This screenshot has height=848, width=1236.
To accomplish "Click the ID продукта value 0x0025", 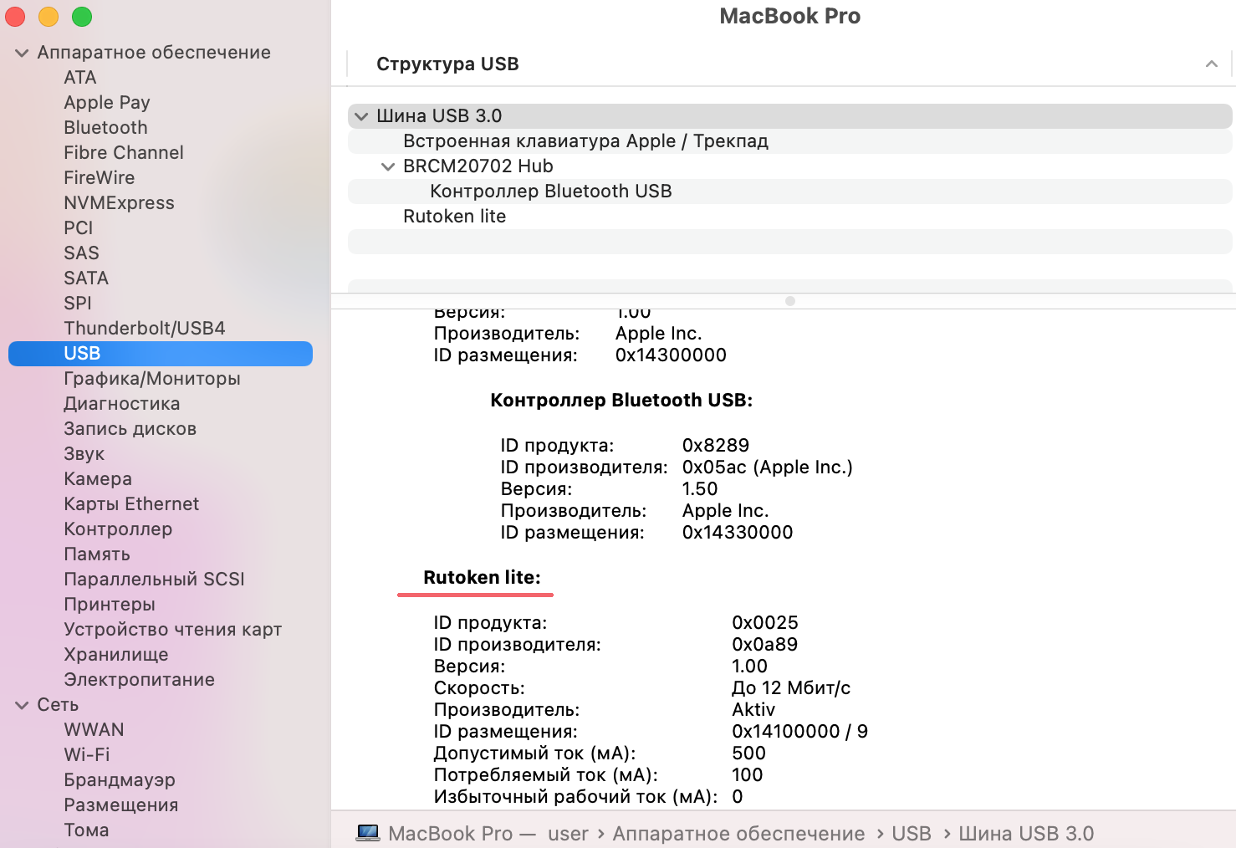I will [x=765, y=623].
